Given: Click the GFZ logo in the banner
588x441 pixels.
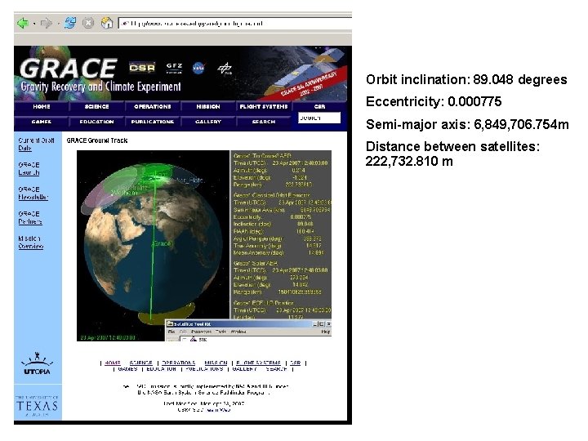Looking at the screenshot, I should (x=175, y=68).
